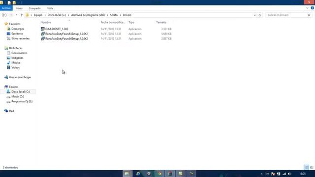Expand the ribbon with the chevron
The width and height of the screenshot is (315, 177).
click(x=307, y=8)
